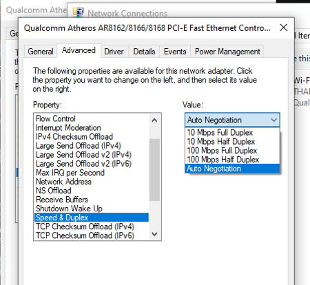Select TCP Checksum Offload (IPv4) property

tap(92, 226)
